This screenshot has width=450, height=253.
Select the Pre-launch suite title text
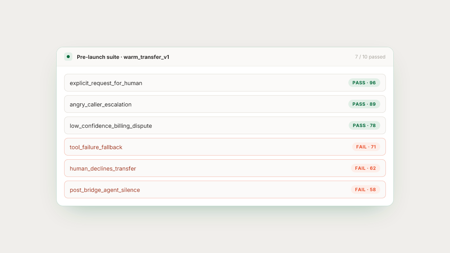tap(98, 57)
